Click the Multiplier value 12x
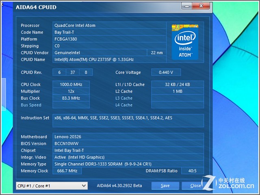The height and width of the screenshot is (195, 260). pyautogui.click(x=71, y=91)
